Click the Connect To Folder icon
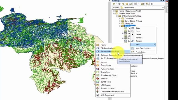The width and height of the screenshot is (178, 100). tap(142, 4)
